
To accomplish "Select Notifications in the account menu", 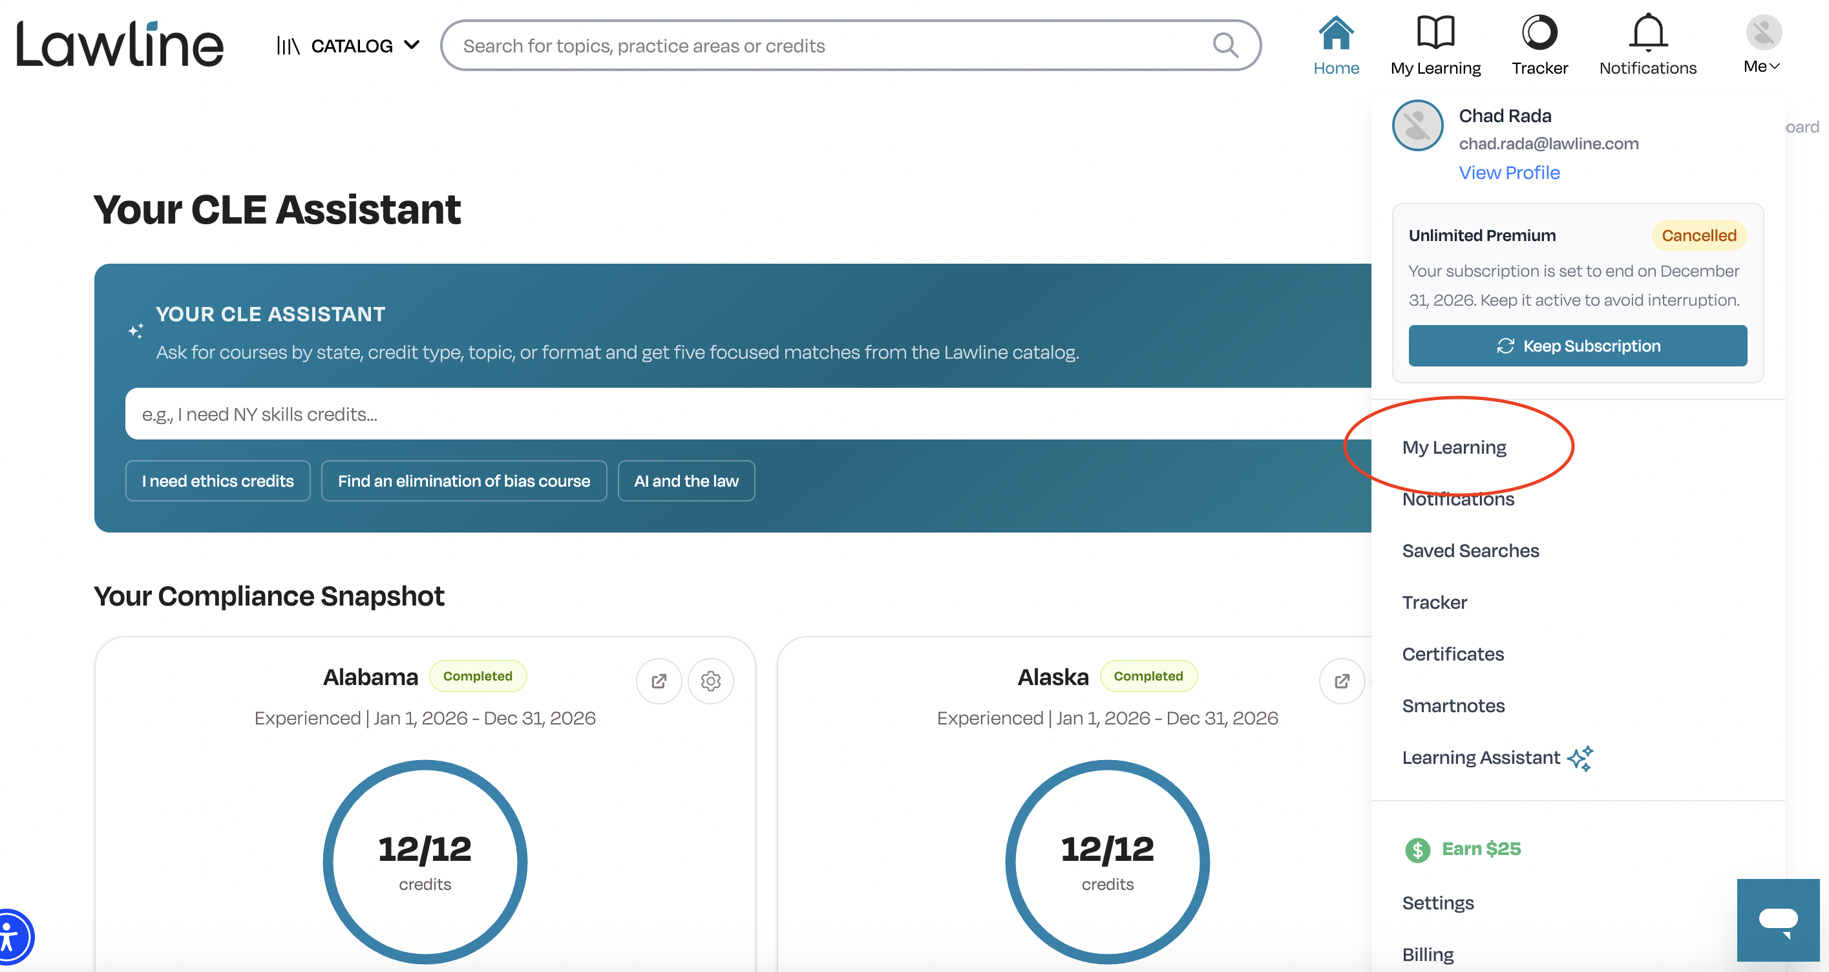I will (1459, 499).
